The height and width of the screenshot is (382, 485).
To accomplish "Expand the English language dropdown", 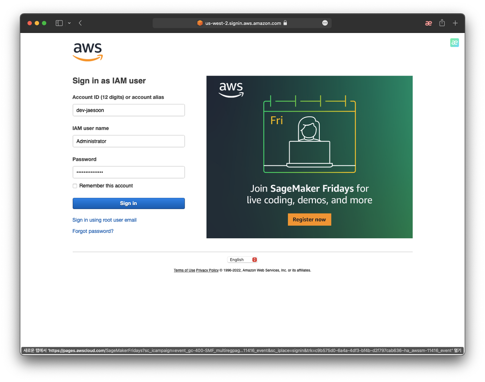I will [x=242, y=260].
